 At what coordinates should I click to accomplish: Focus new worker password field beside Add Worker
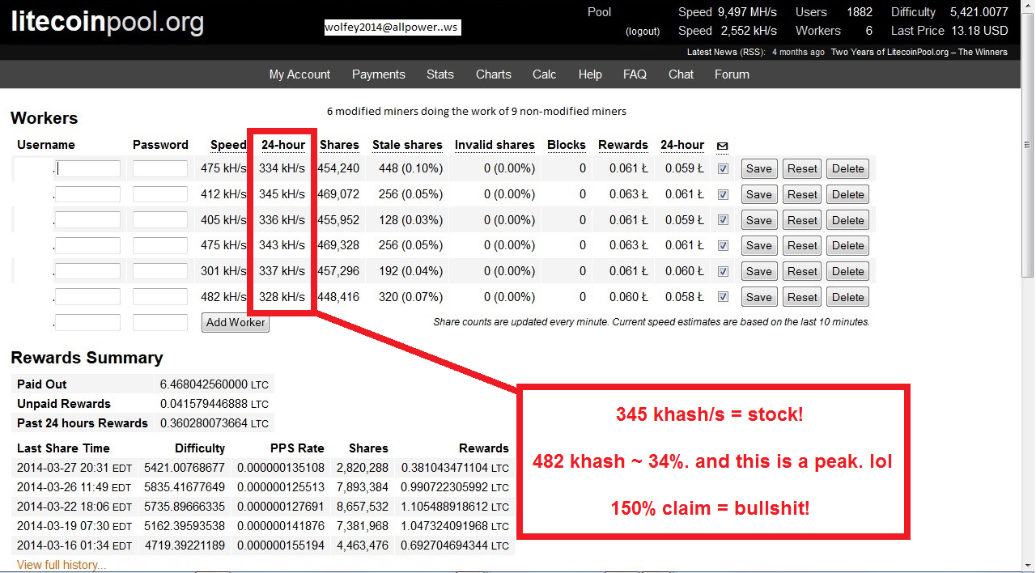(160, 323)
